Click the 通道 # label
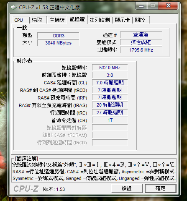 pos(110,35)
